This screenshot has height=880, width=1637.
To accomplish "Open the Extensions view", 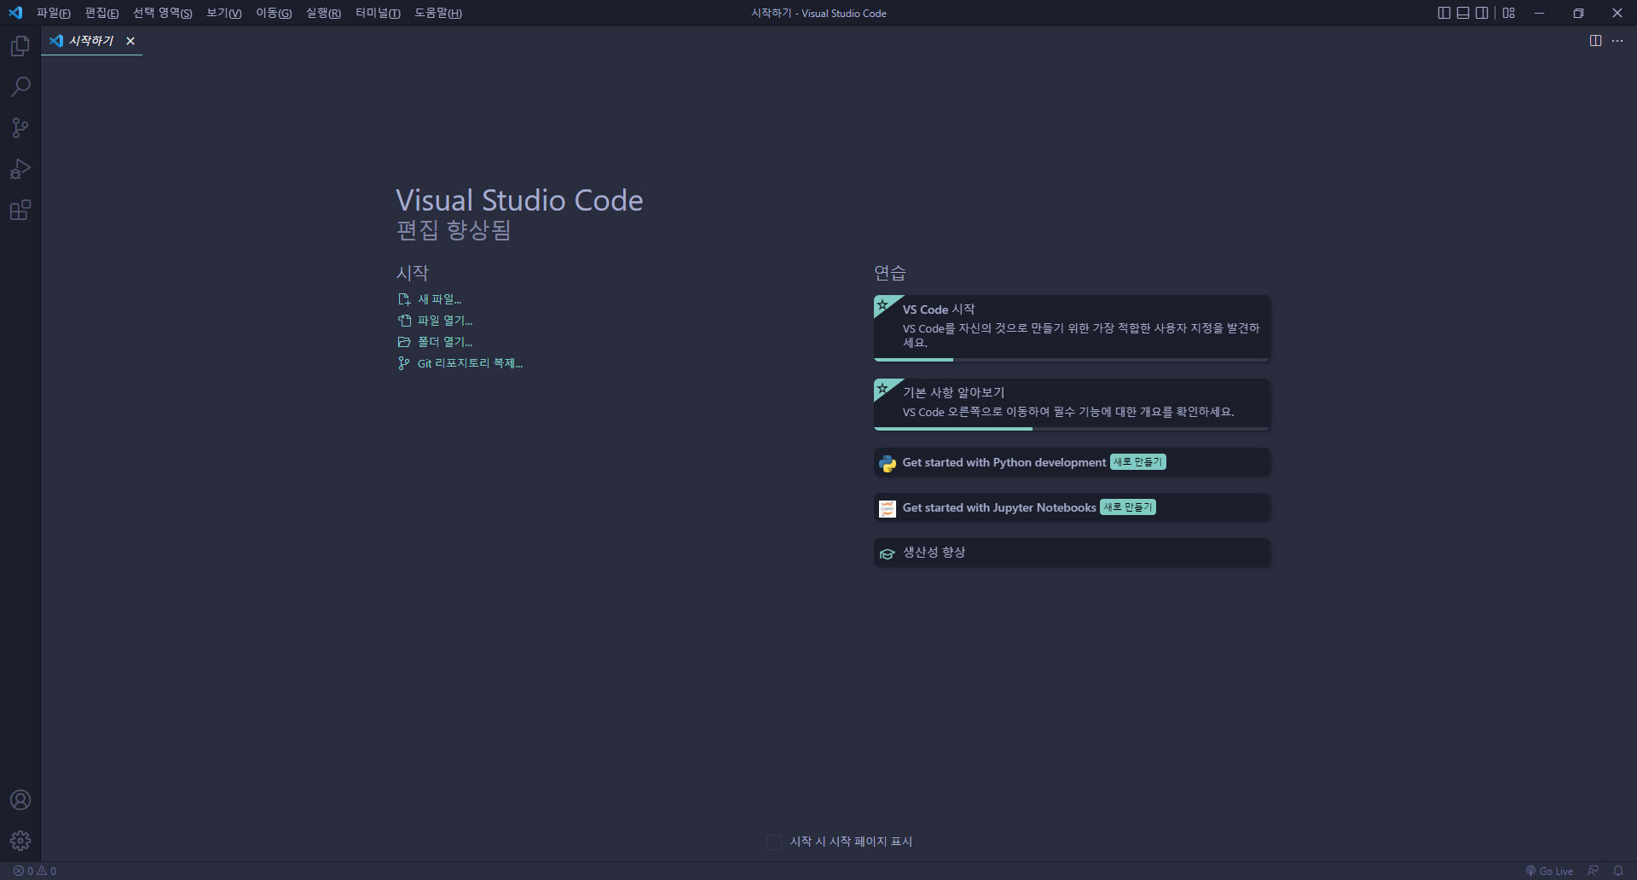I will (20, 210).
